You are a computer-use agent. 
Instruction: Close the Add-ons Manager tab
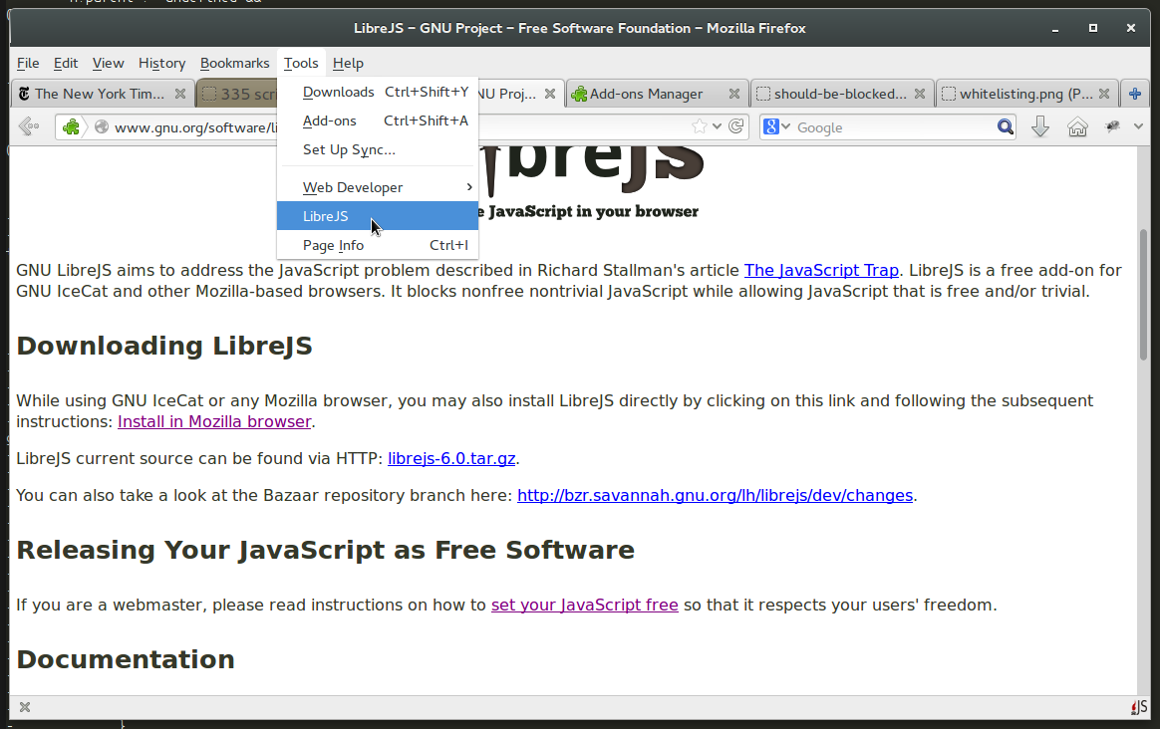pyautogui.click(x=733, y=94)
